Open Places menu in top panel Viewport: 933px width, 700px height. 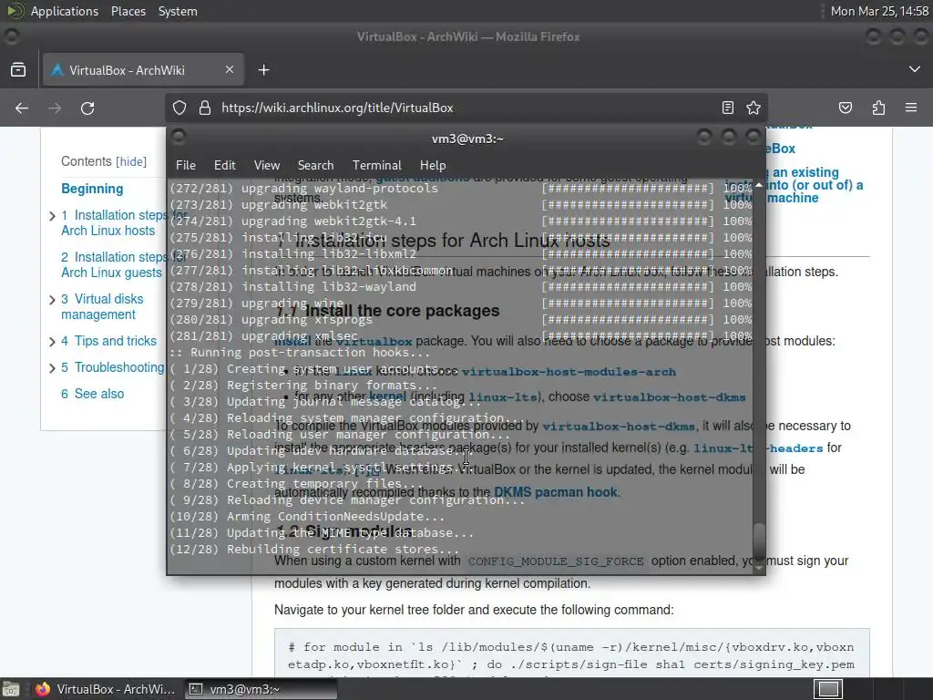[x=128, y=11]
